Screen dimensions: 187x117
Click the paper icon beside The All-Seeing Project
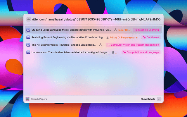click(28, 45)
